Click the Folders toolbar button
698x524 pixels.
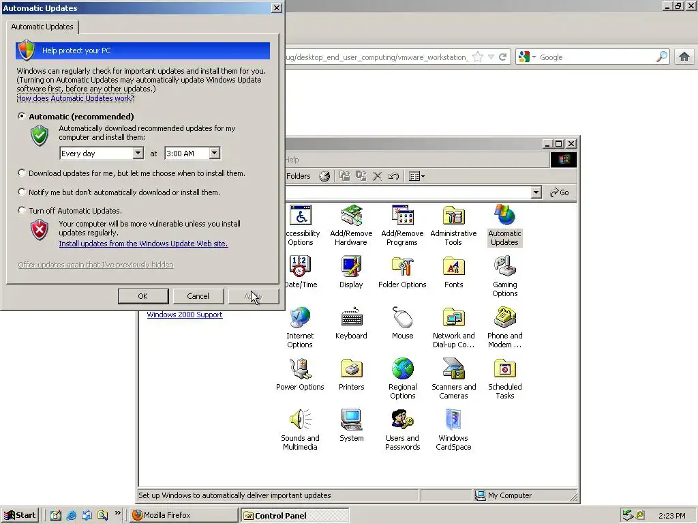pos(299,177)
